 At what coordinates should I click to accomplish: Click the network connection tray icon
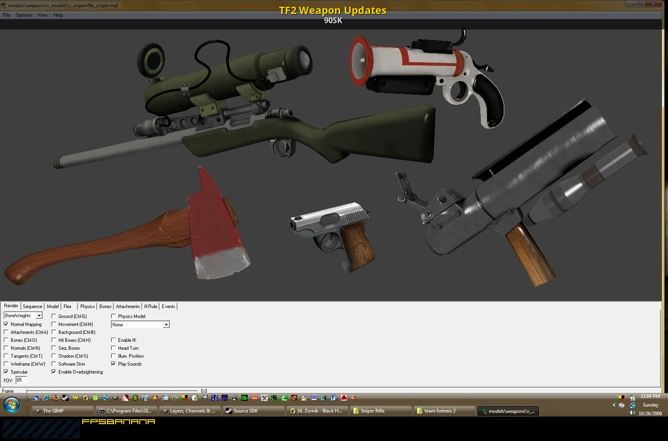[632, 405]
